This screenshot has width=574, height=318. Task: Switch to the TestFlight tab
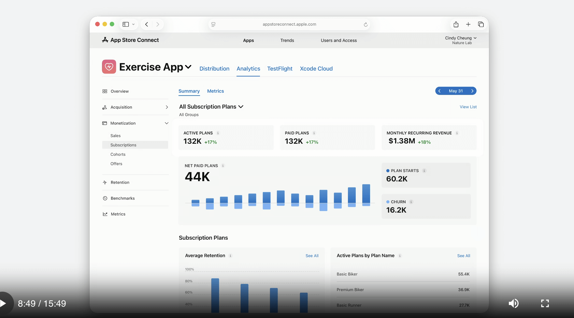coord(280,69)
